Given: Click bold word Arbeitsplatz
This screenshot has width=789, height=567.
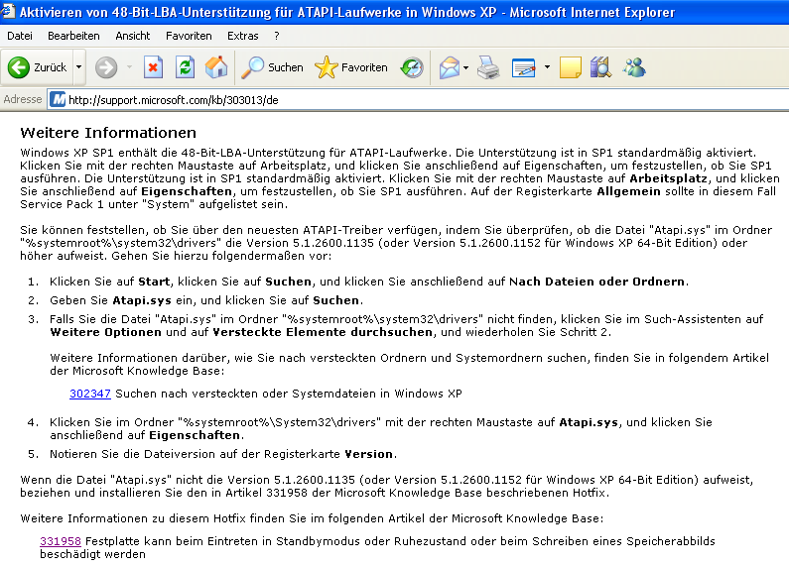Looking at the screenshot, I should tap(668, 178).
